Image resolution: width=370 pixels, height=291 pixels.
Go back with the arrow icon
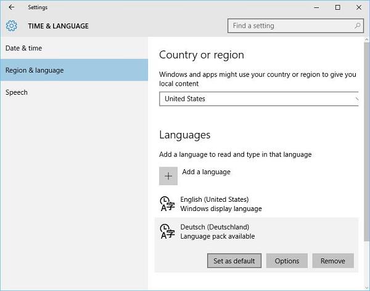11,7
